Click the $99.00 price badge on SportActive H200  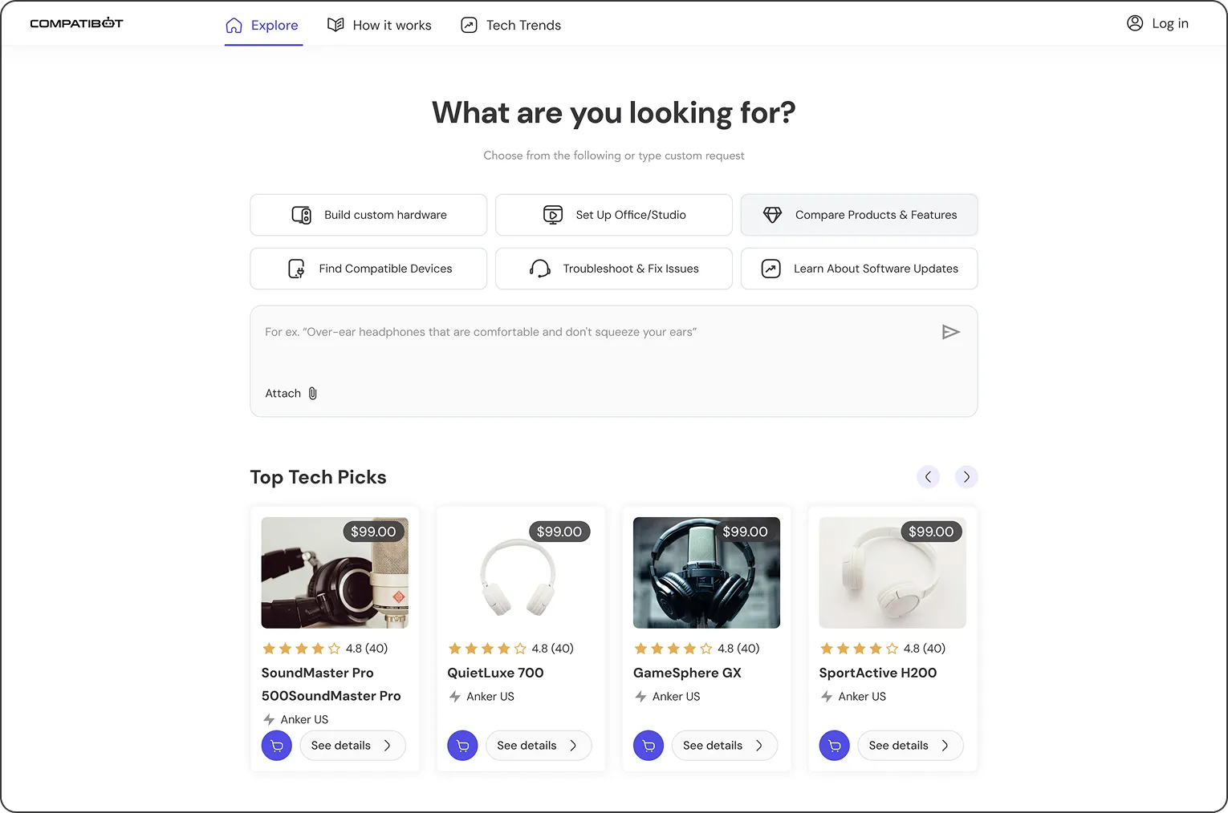click(931, 532)
